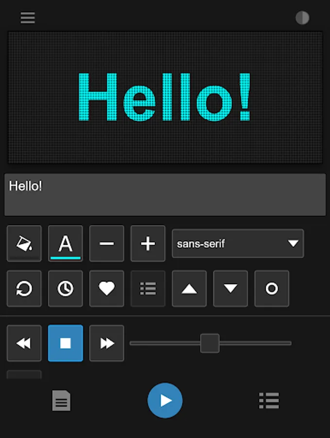Open the sans-serif font dropdown
Image resolution: width=330 pixels, height=438 pixels.
[x=238, y=243]
